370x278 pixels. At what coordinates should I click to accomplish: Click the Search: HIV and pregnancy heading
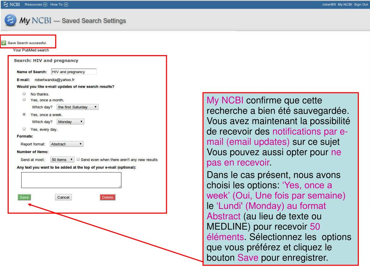click(46, 60)
